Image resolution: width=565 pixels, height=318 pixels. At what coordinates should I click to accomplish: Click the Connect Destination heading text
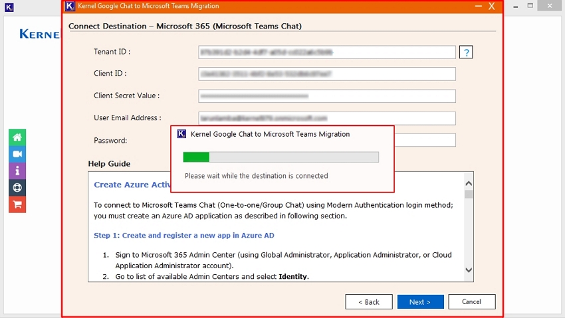coord(185,26)
